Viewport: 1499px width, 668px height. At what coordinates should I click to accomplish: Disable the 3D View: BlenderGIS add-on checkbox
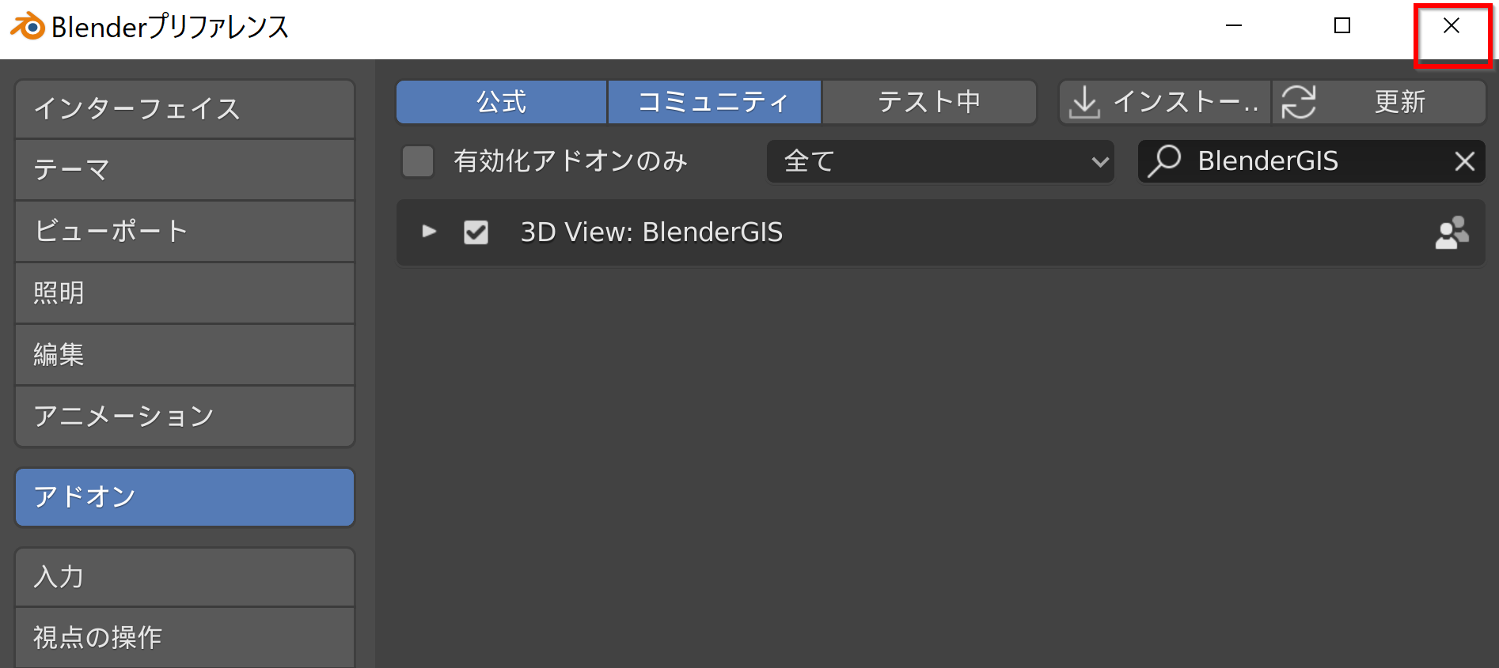(476, 232)
